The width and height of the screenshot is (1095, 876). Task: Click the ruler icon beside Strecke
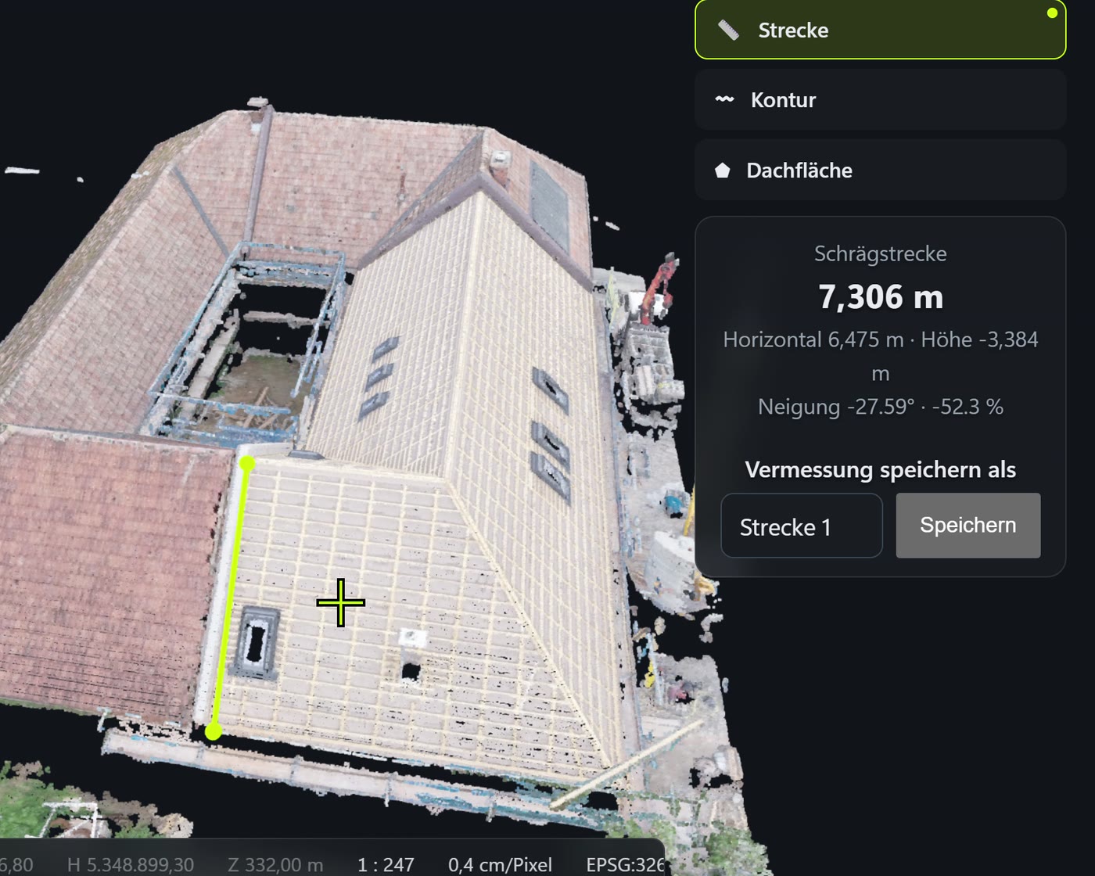(x=728, y=31)
